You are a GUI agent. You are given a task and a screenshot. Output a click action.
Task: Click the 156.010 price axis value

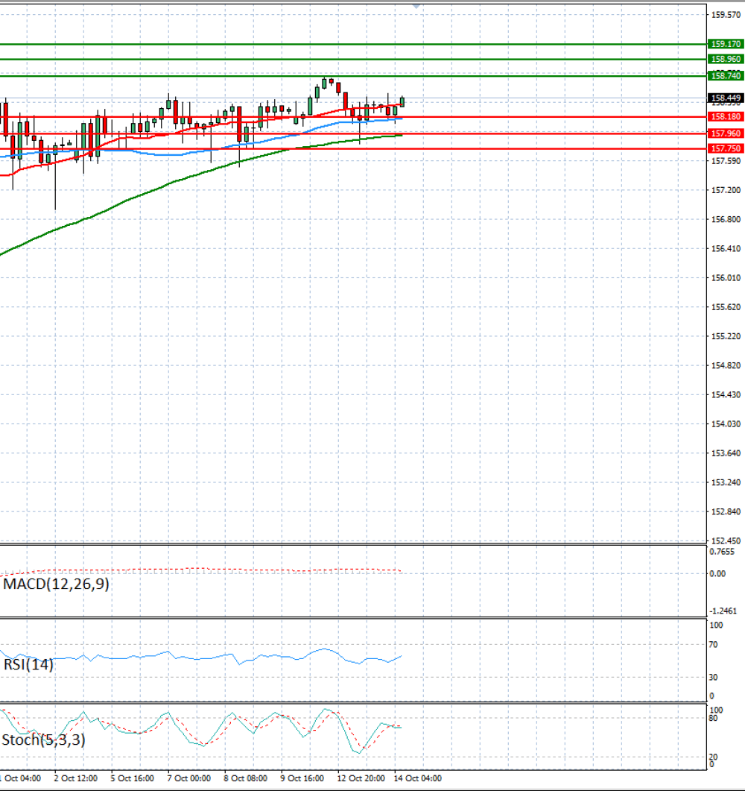click(726, 278)
